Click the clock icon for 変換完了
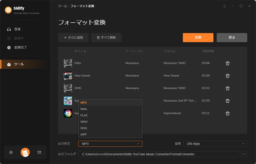The width and height of the screenshot is (256, 164). (x=9, y=48)
